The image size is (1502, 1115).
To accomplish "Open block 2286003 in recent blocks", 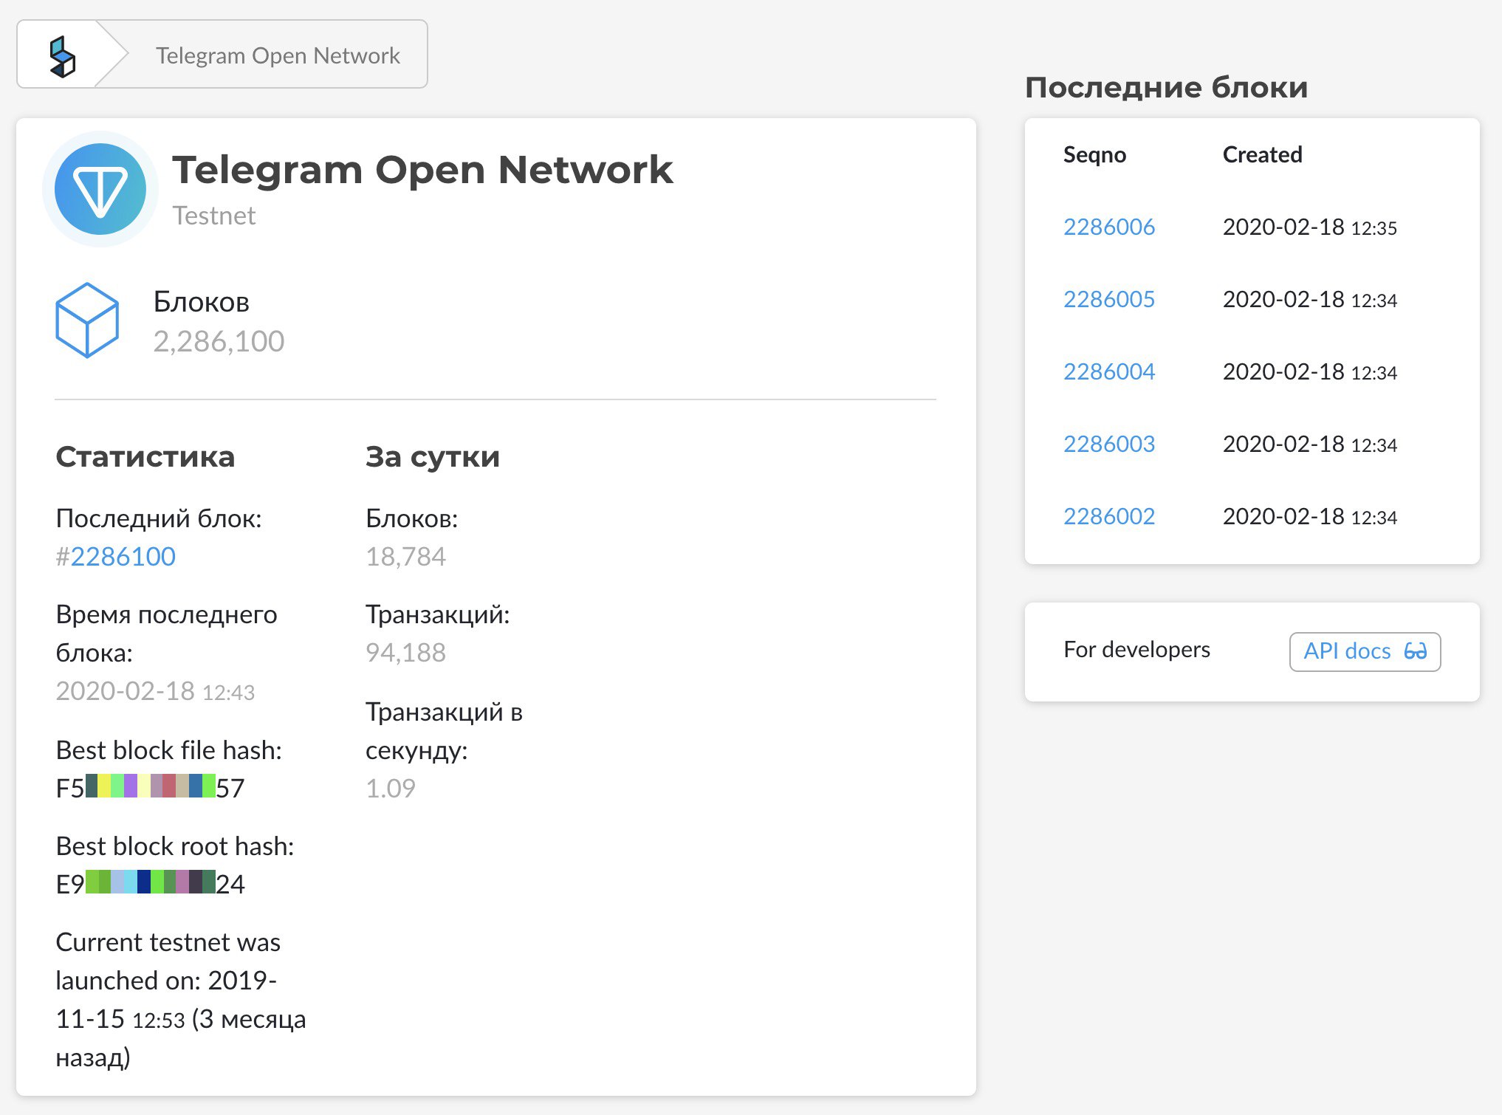I will pos(1108,444).
